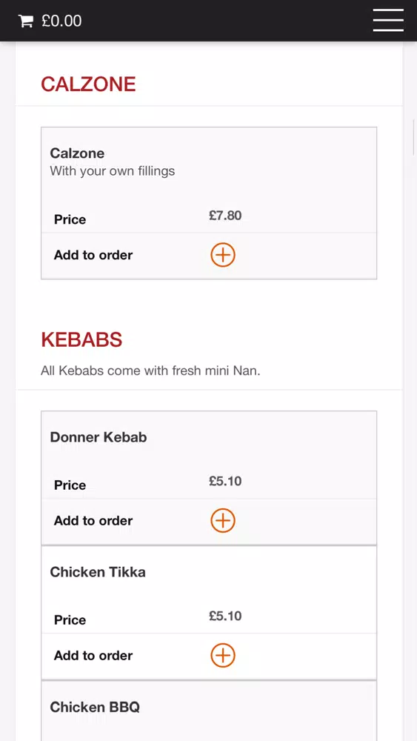Open the hamburger menu
Image resolution: width=417 pixels, height=741 pixels.
click(388, 20)
